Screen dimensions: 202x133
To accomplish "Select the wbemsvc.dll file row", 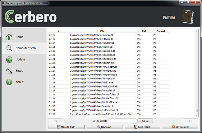I will [x=109, y=63].
